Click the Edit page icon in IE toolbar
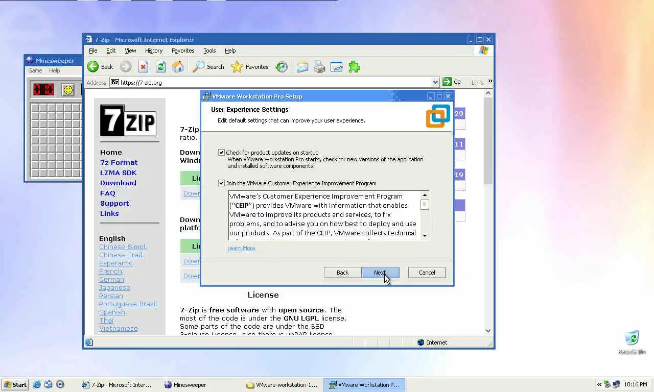The height and width of the screenshot is (392, 654). click(x=336, y=67)
